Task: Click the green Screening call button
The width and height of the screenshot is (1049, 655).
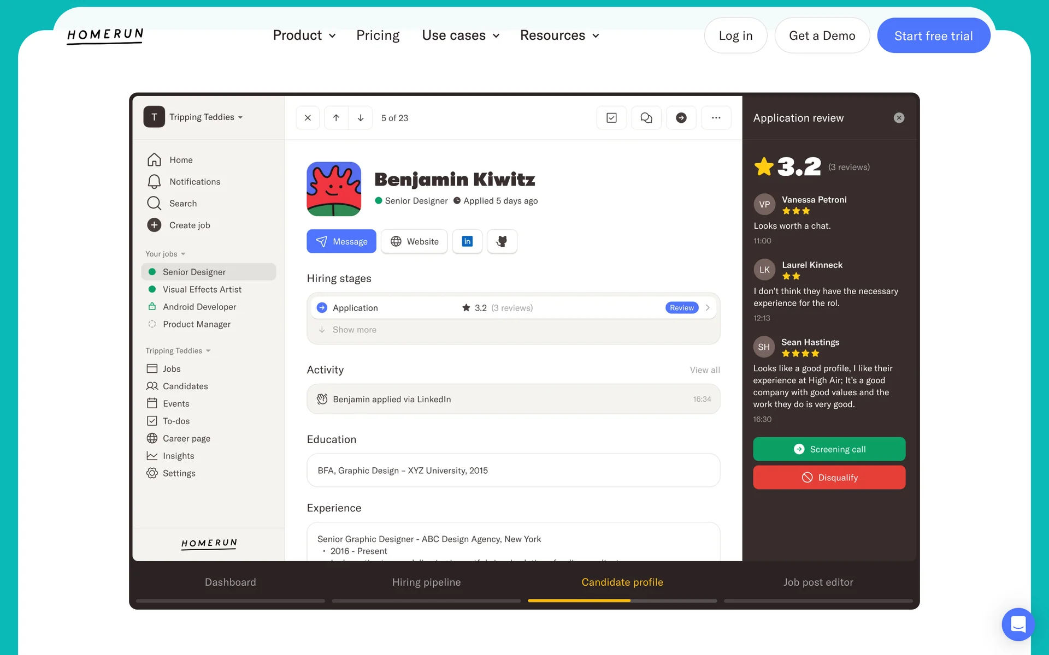Action: 829,449
